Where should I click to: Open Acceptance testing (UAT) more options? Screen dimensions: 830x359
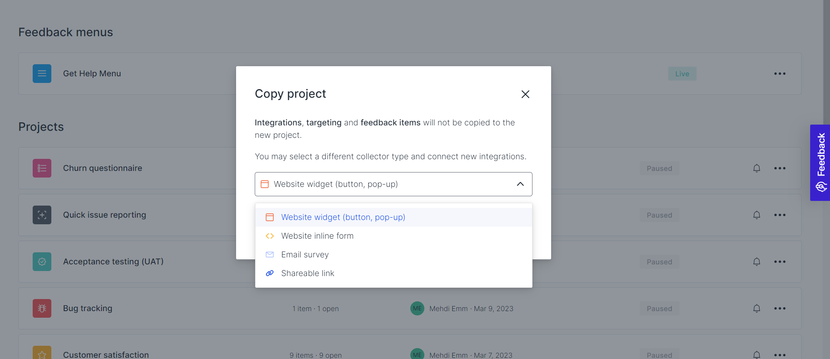(779, 262)
